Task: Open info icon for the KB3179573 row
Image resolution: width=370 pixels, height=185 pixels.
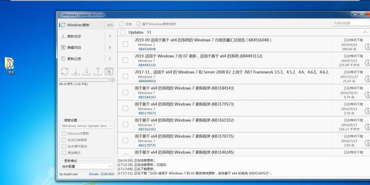Action: click(x=367, y=111)
